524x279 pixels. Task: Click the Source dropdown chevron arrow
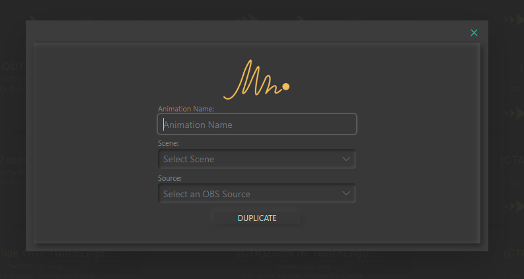coord(346,193)
